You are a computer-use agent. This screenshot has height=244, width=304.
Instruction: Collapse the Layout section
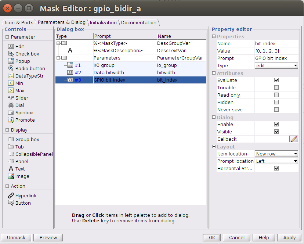pos(214,147)
